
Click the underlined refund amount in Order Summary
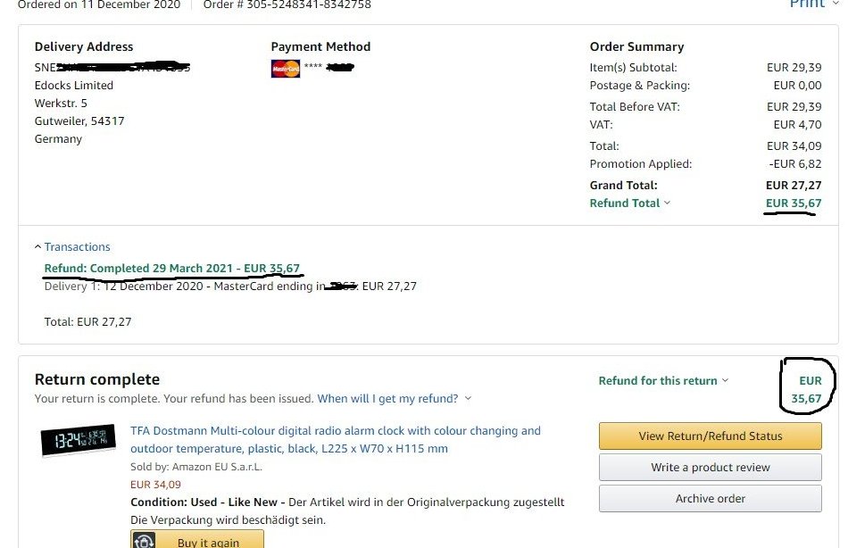pos(793,203)
